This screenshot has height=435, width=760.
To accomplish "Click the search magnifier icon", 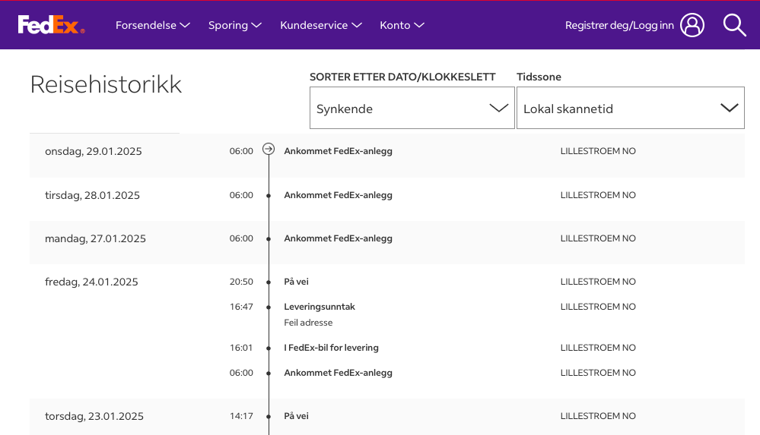I will tap(734, 25).
